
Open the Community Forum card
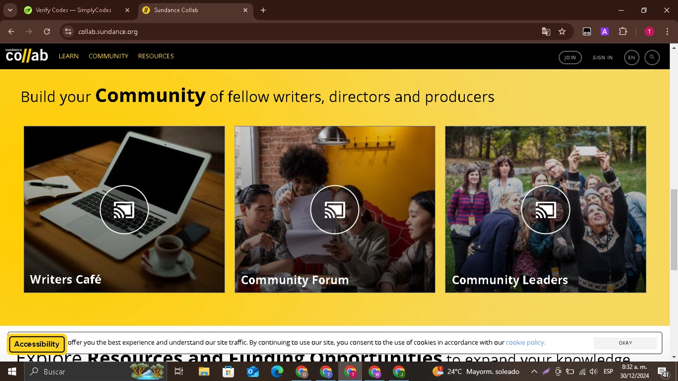coord(335,209)
